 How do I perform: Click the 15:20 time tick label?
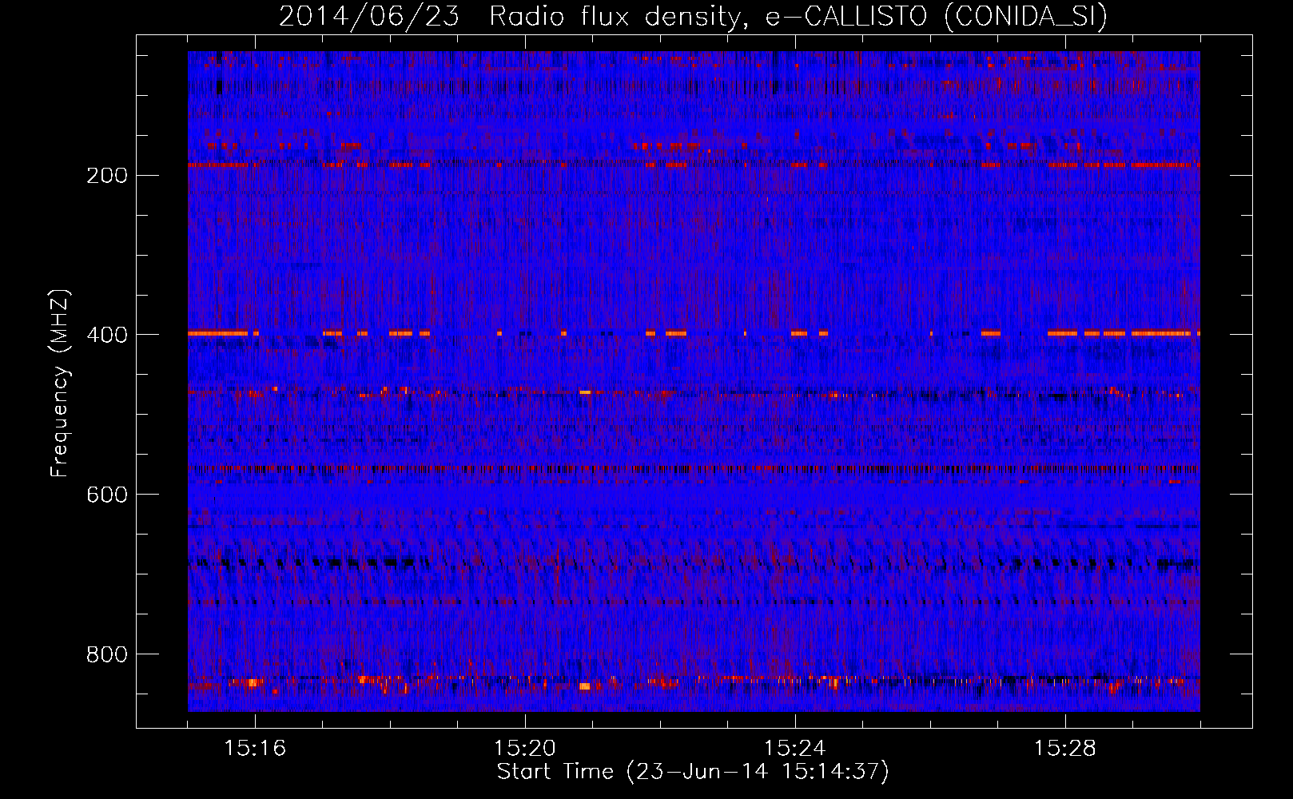coord(525,749)
